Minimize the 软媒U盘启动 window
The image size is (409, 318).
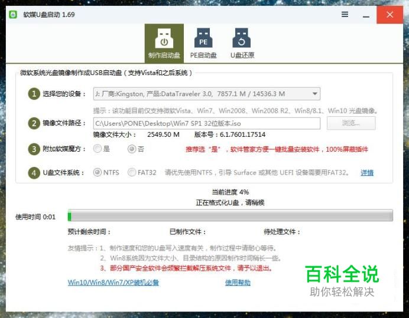(366, 16)
